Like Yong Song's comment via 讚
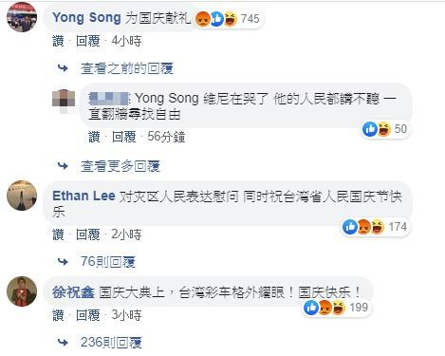This screenshot has width=445, height=356. (58, 41)
